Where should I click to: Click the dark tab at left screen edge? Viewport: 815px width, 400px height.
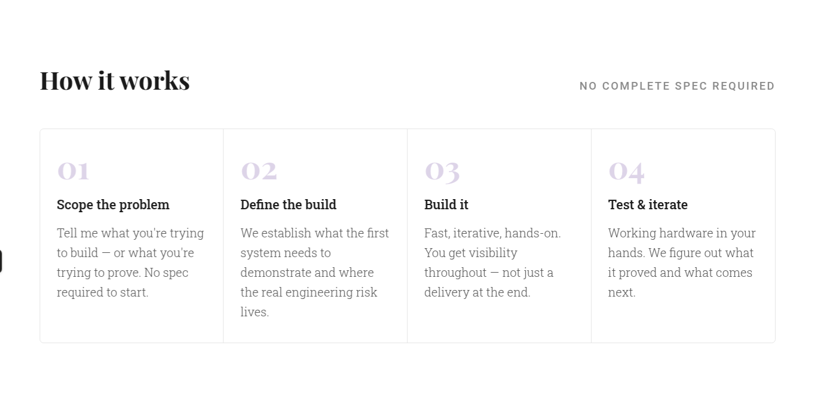tap(1, 262)
